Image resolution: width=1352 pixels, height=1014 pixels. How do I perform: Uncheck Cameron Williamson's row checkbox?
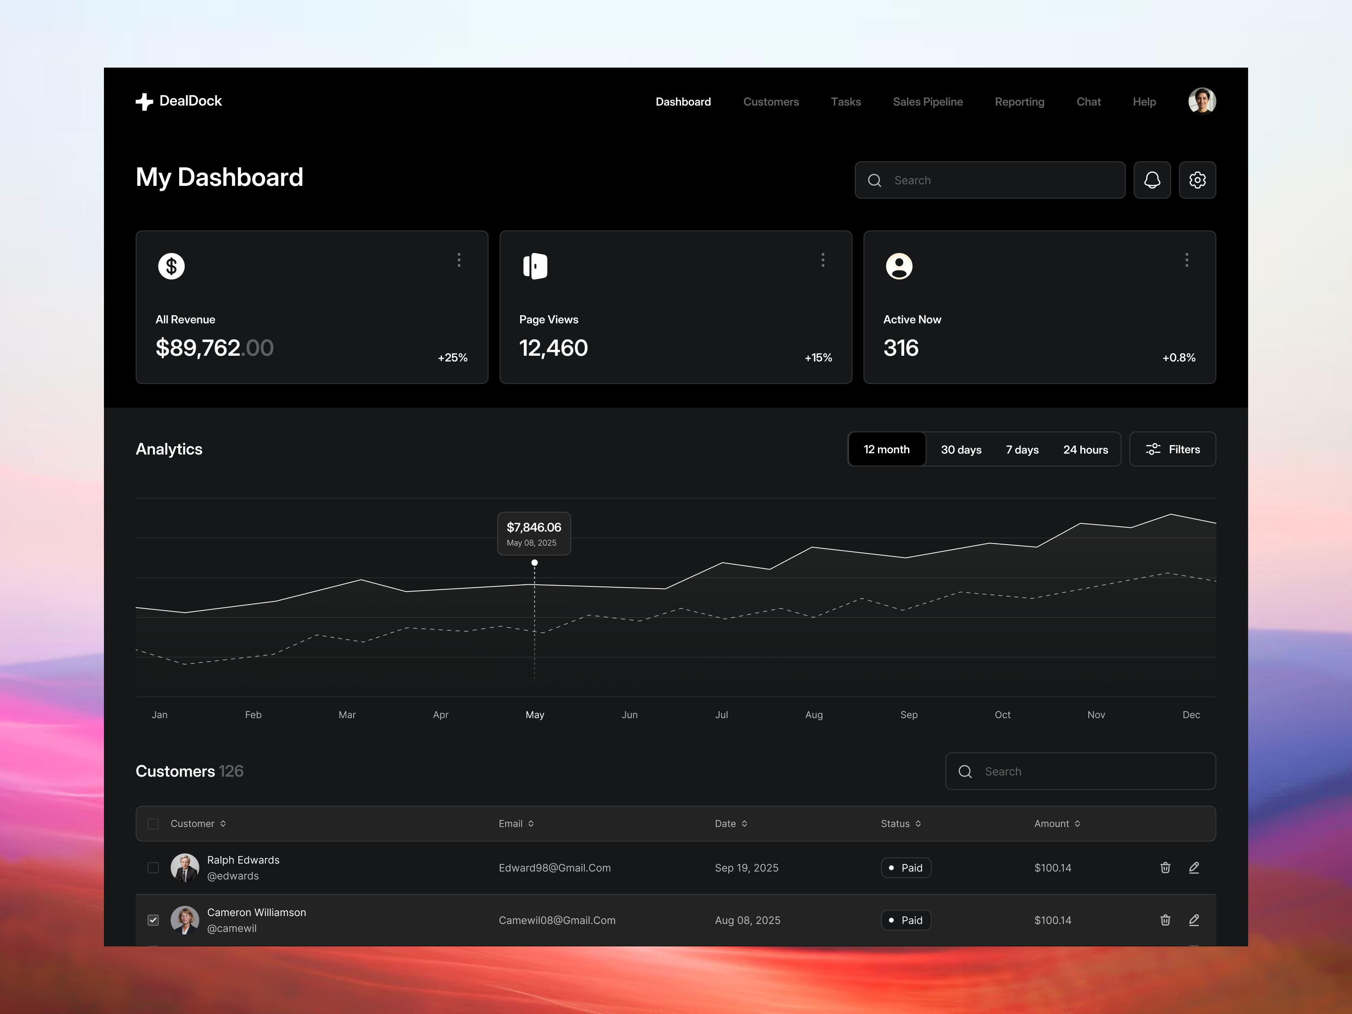tap(153, 920)
